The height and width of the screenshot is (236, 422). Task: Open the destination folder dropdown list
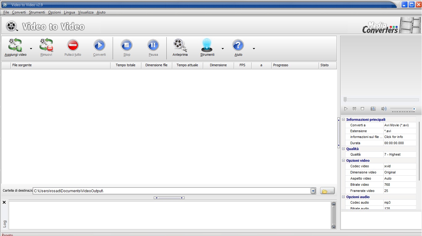click(x=313, y=190)
